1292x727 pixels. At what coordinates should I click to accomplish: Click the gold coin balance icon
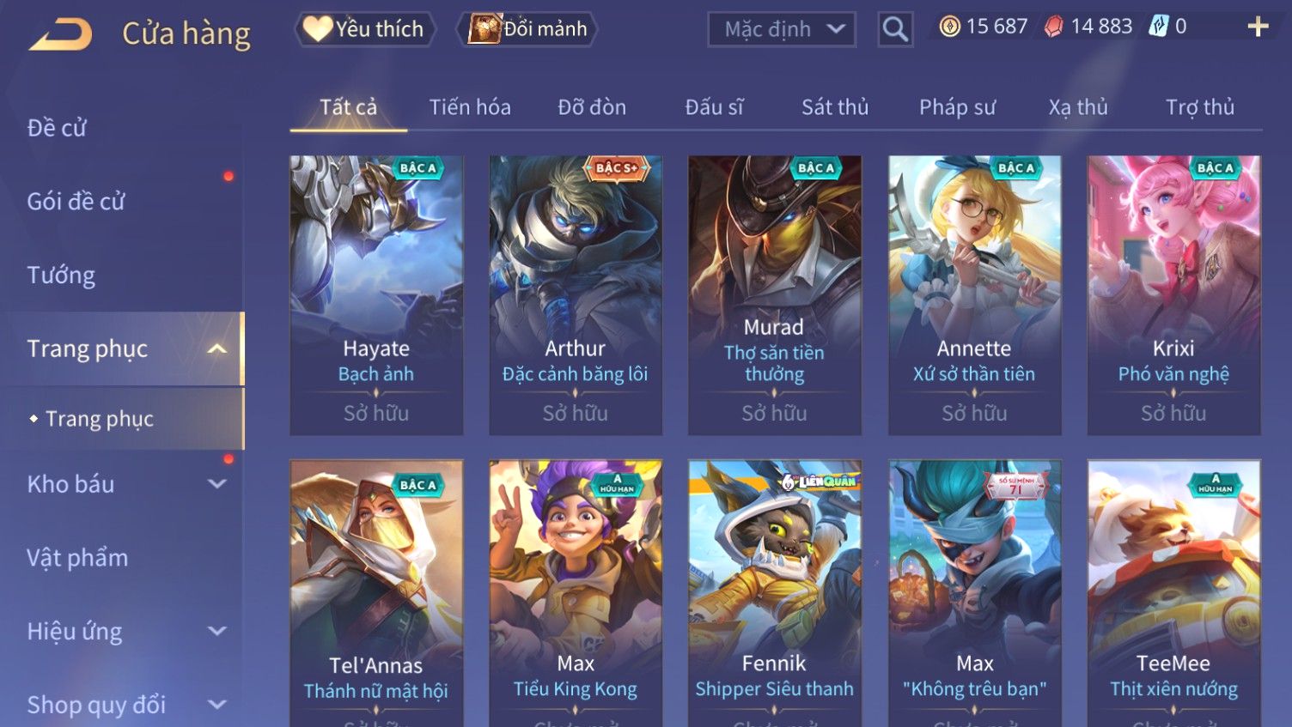pyautogui.click(x=949, y=27)
